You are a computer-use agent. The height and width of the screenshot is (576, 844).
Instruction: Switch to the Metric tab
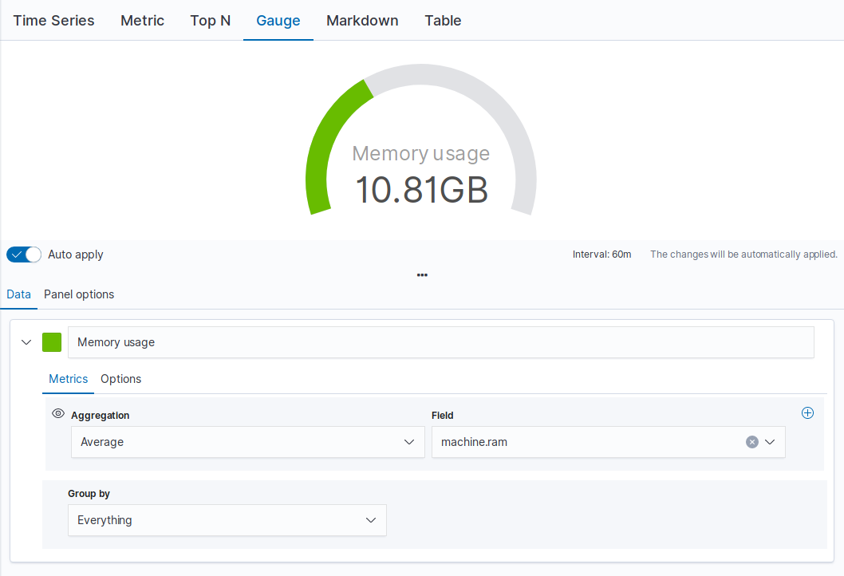click(142, 21)
